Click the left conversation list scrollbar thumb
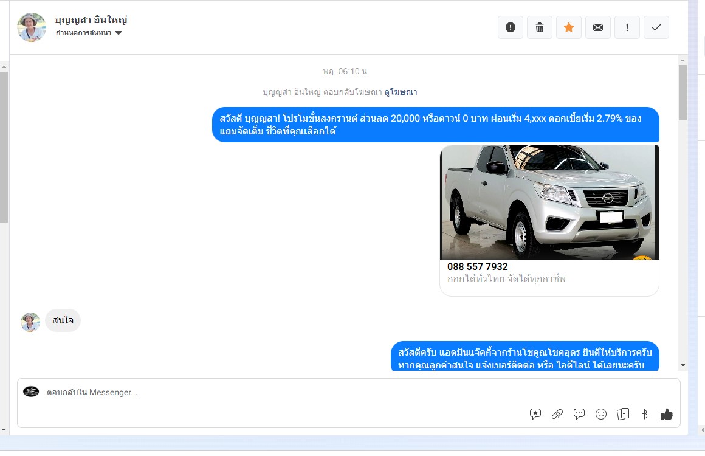705x456 pixels. pos(4,147)
